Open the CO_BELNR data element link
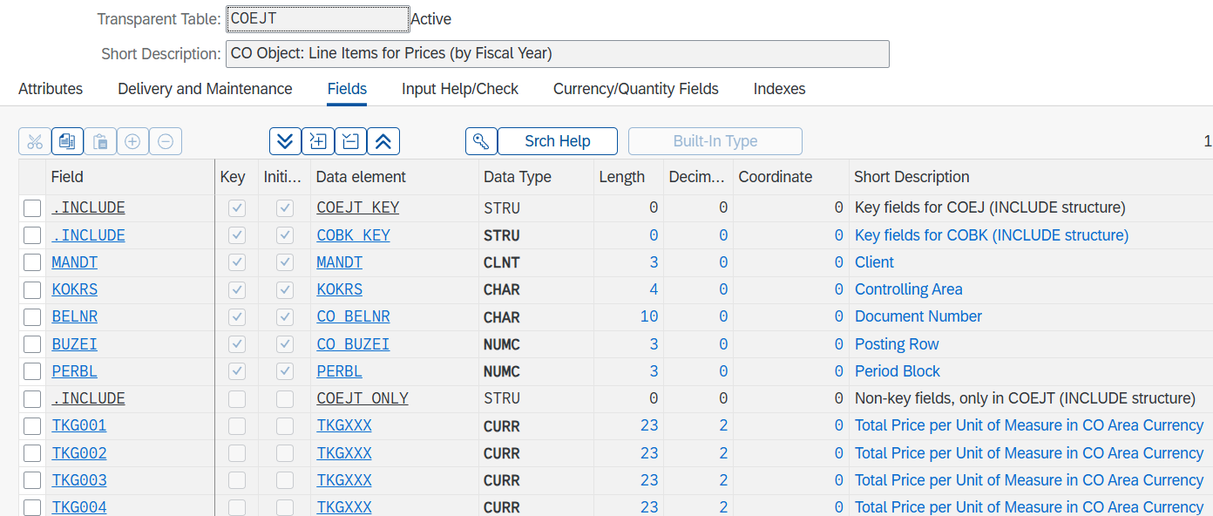This screenshot has width=1213, height=516. pyautogui.click(x=353, y=317)
